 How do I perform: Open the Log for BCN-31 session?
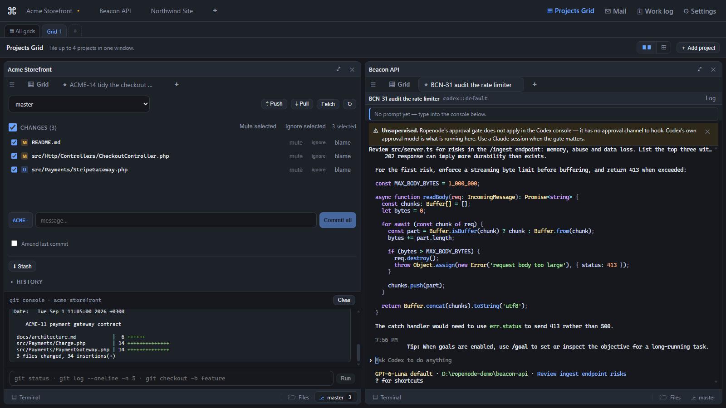point(711,98)
